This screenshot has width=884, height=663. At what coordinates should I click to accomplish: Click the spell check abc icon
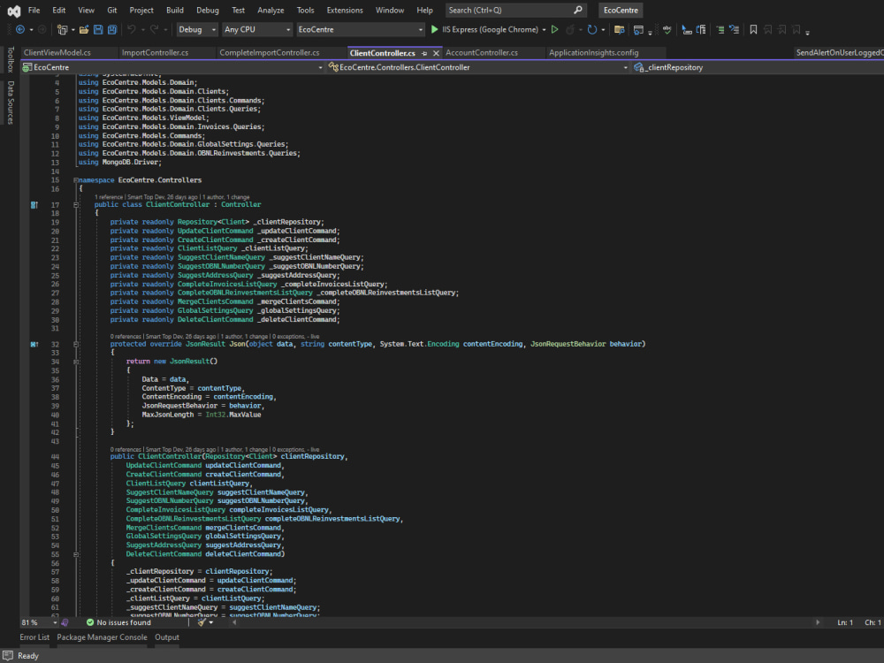point(667,29)
